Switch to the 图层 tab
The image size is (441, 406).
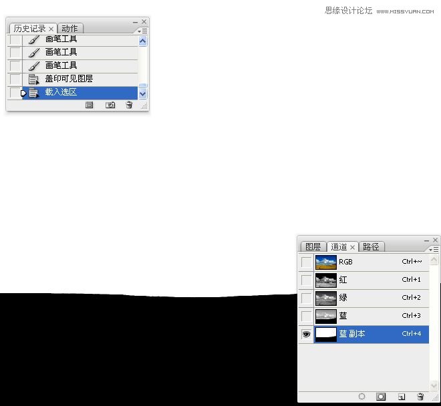point(313,247)
